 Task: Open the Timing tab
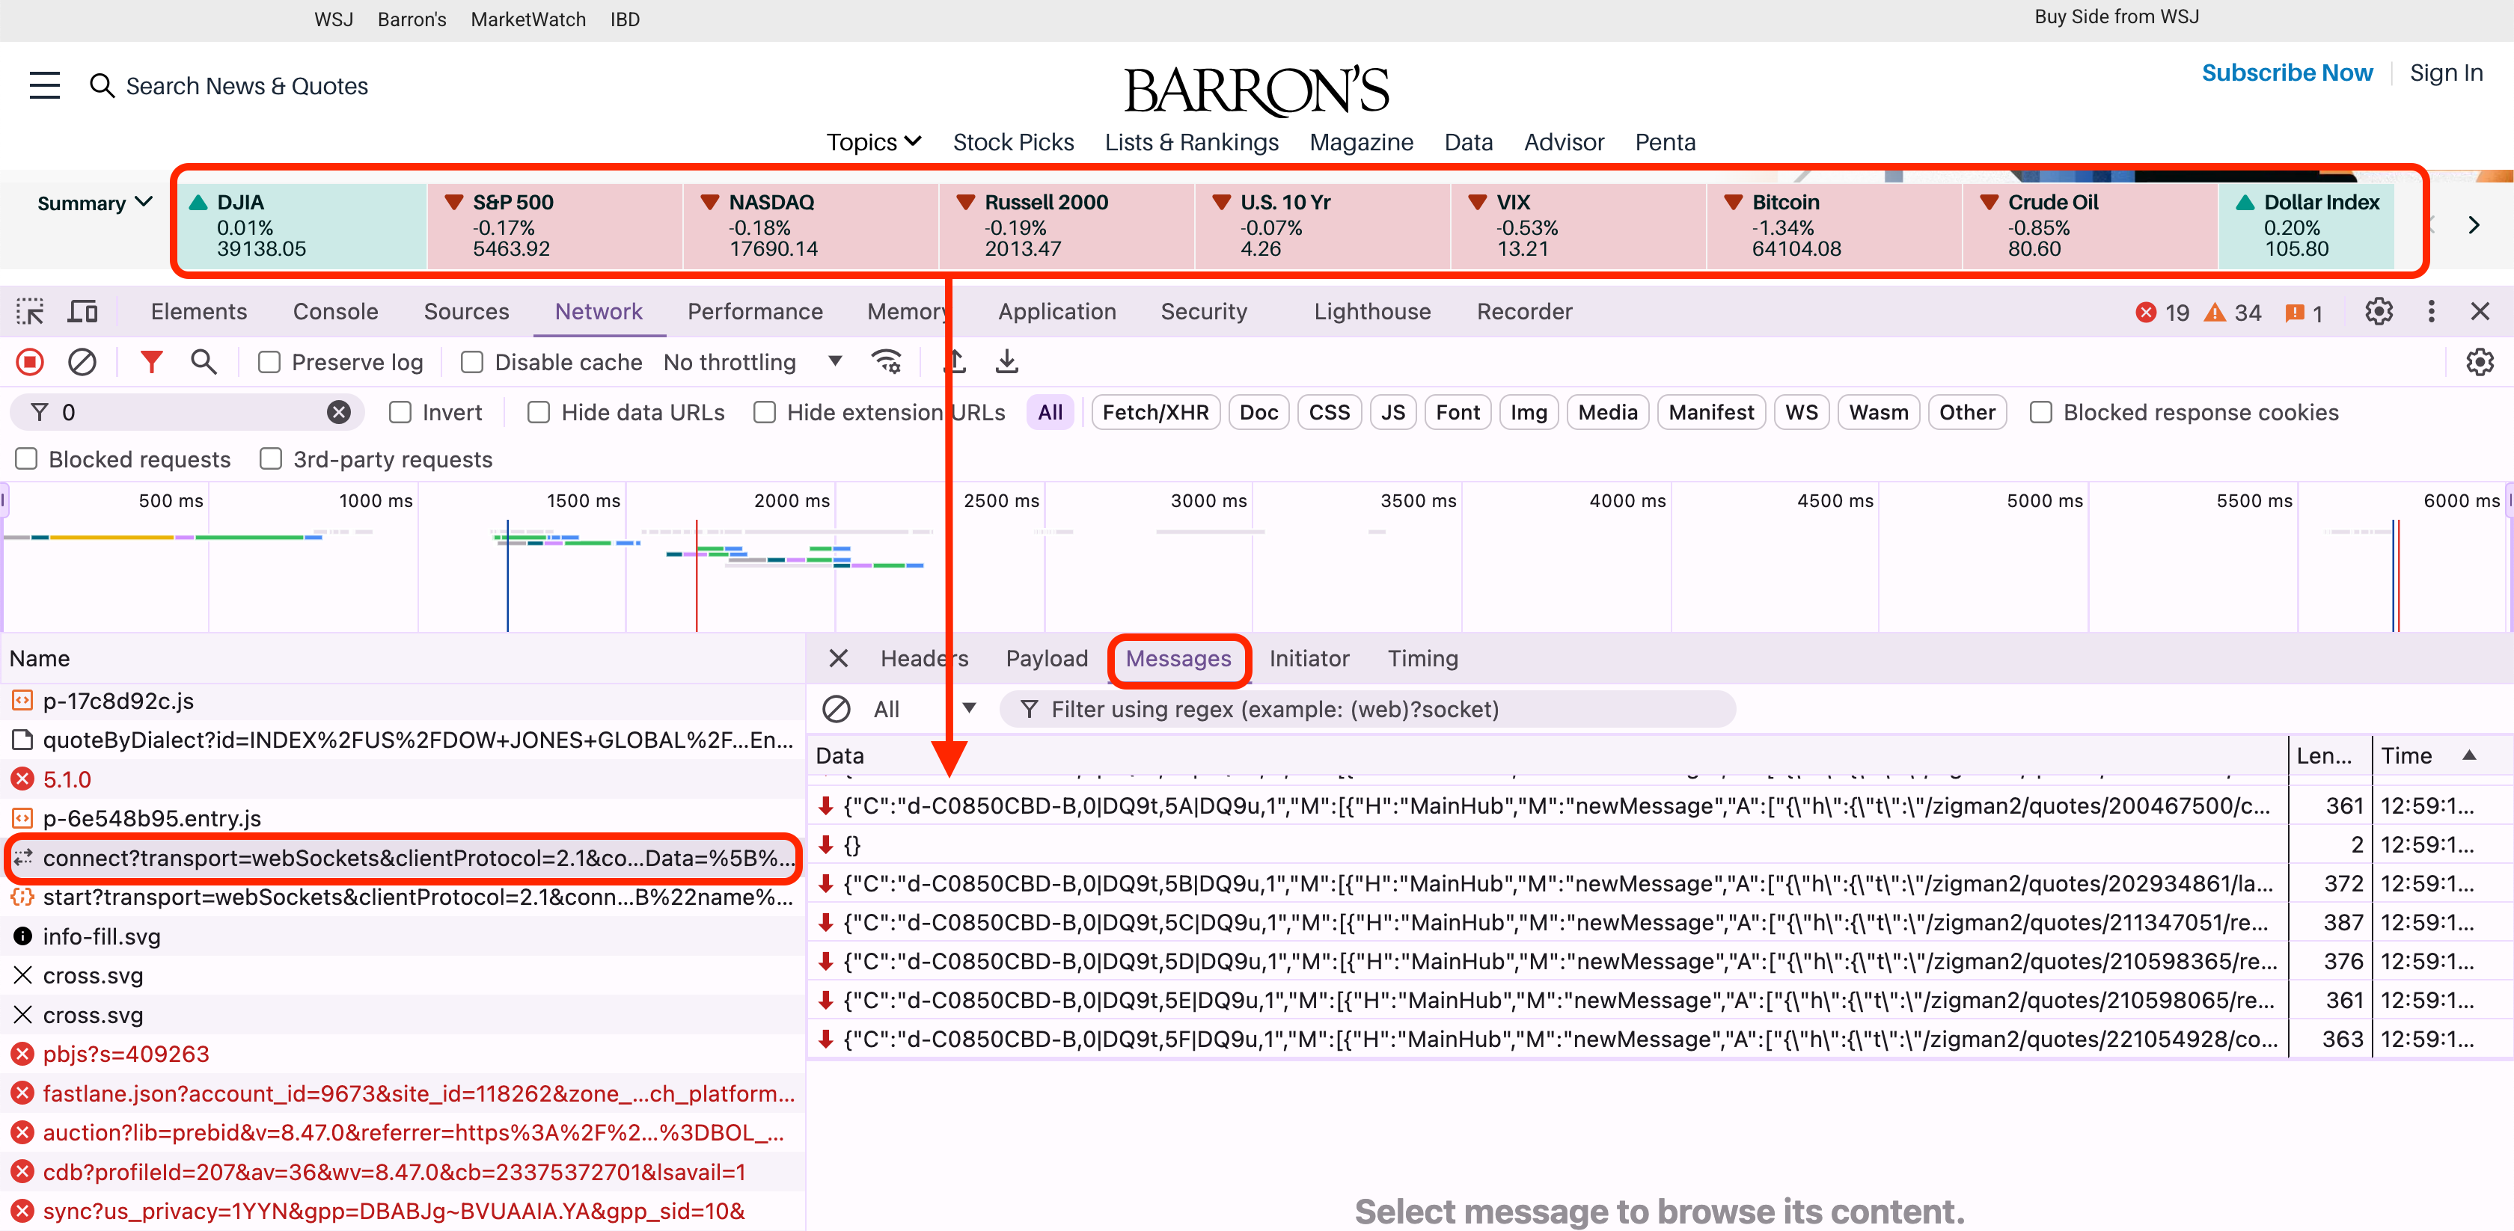pos(1422,658)
